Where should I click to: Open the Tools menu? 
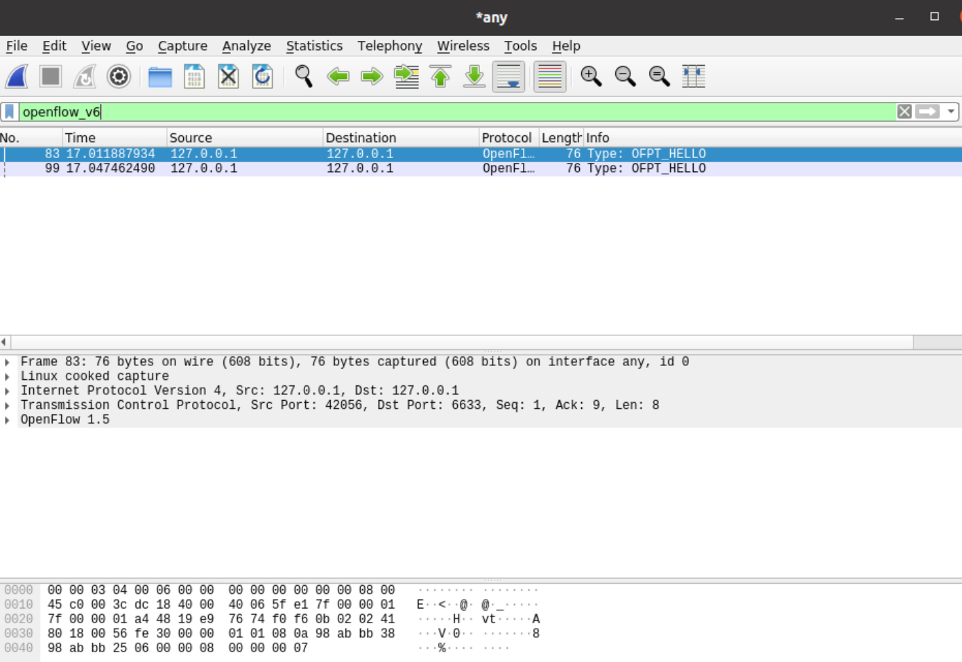coord(520,46)
